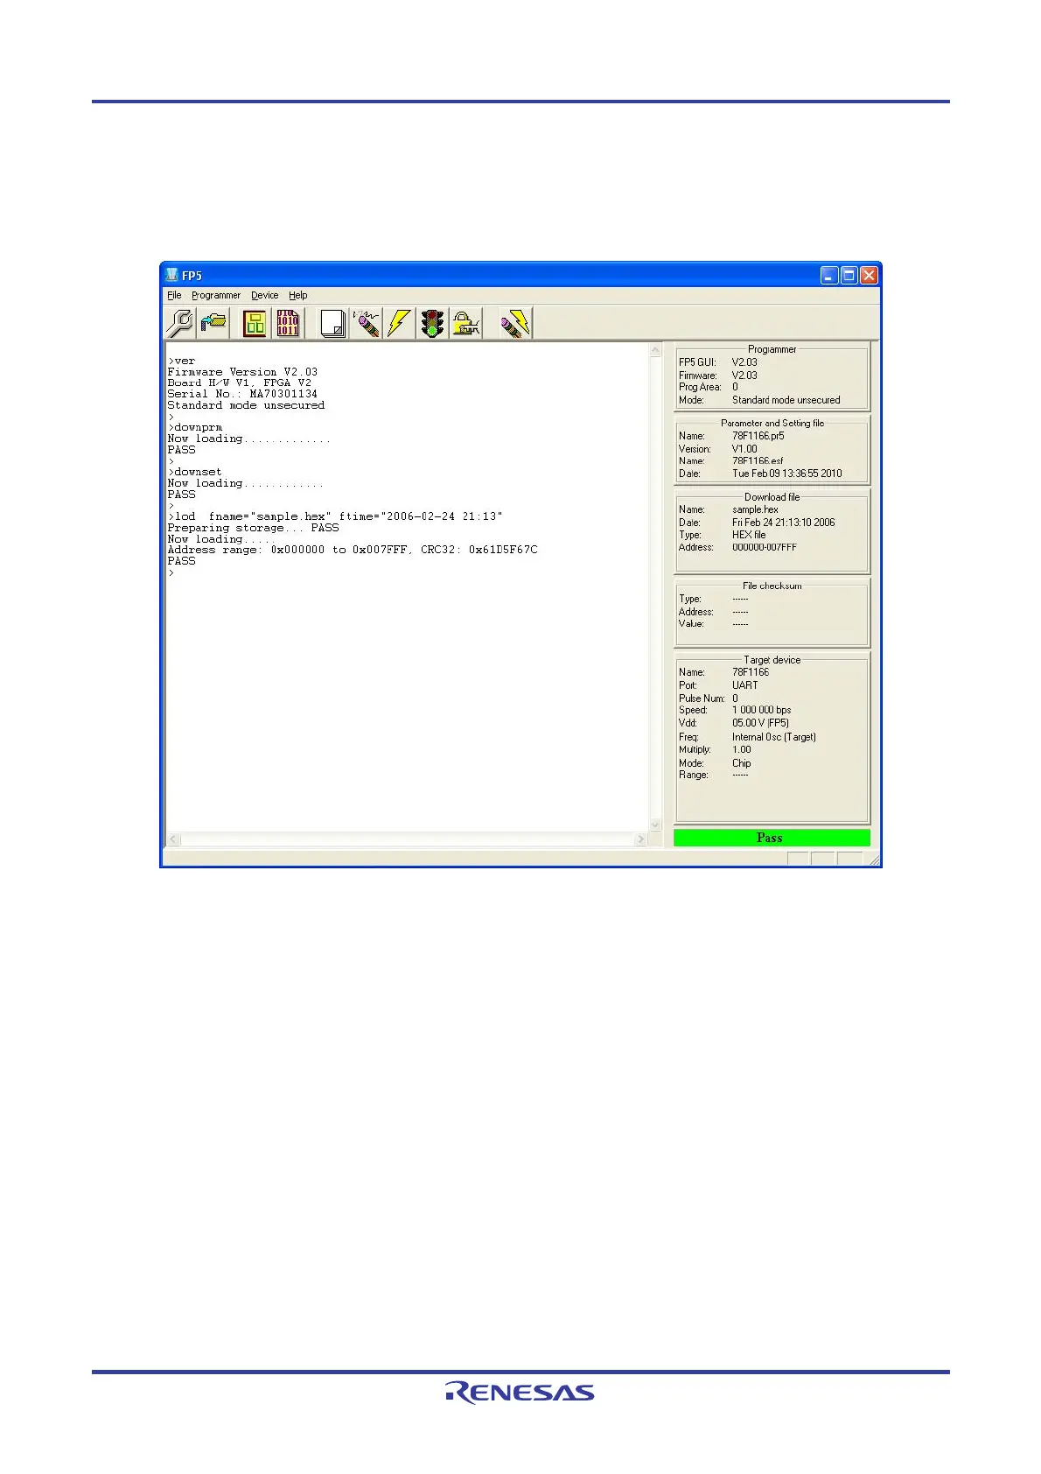
Task: Click the single lightning bolt Program icon
Action: coord(399,324)
